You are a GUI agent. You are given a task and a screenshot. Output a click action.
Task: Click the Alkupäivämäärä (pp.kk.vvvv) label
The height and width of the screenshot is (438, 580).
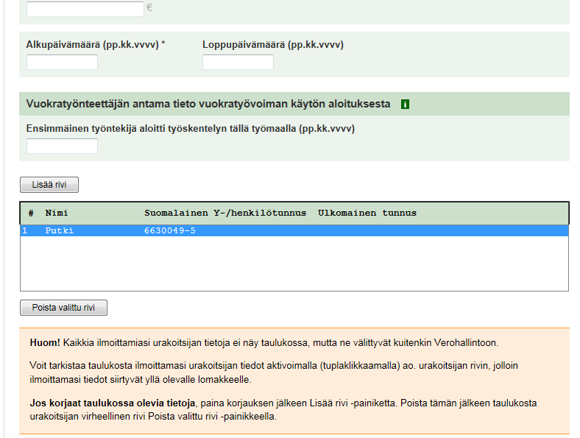(x=96, y=44)
